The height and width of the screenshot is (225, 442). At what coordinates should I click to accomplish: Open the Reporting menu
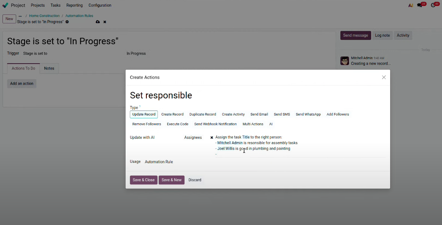74,5
